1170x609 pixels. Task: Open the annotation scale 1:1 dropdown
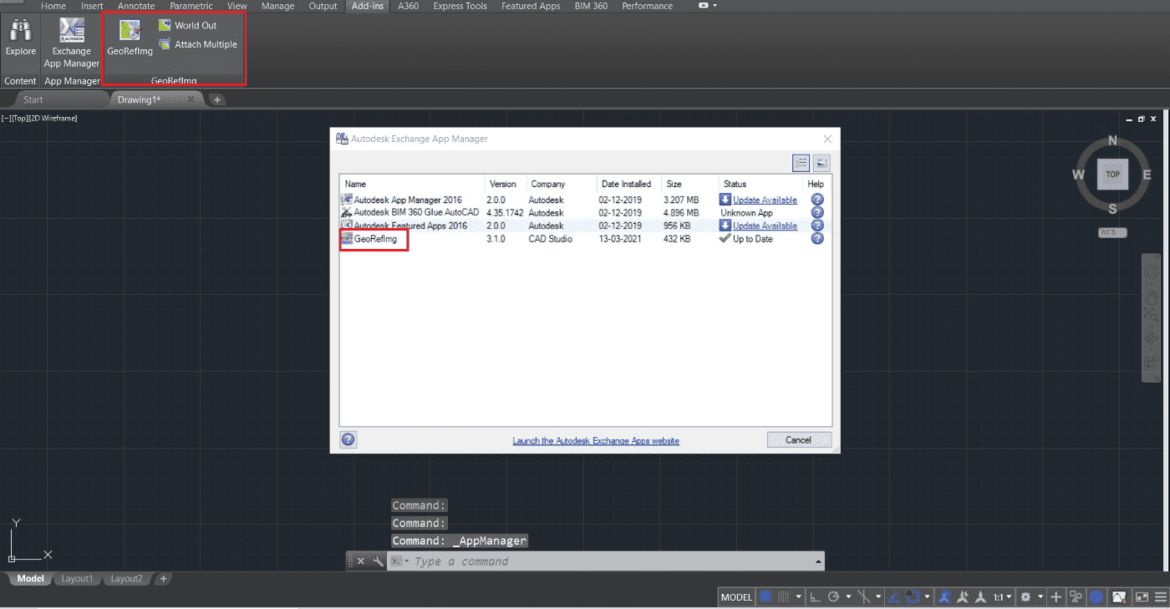[x=1002, y=597]
